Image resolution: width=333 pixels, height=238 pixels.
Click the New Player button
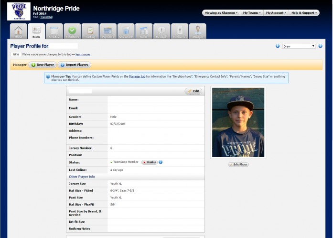pos(43,65)
